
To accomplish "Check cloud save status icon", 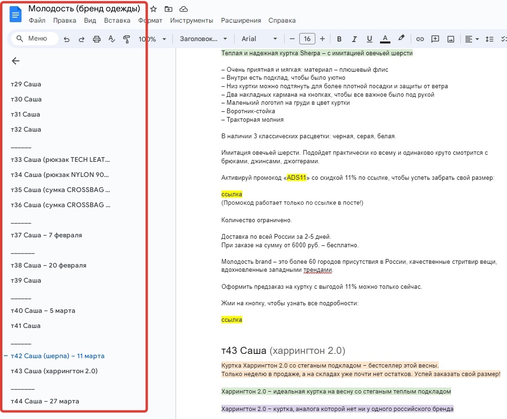I will pyautogui.click(x=183, y=9).
